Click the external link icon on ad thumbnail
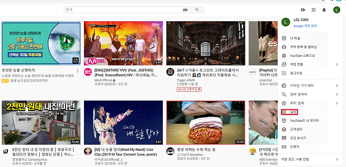Viewport: 346px width, 167px height. coord(76,60)
